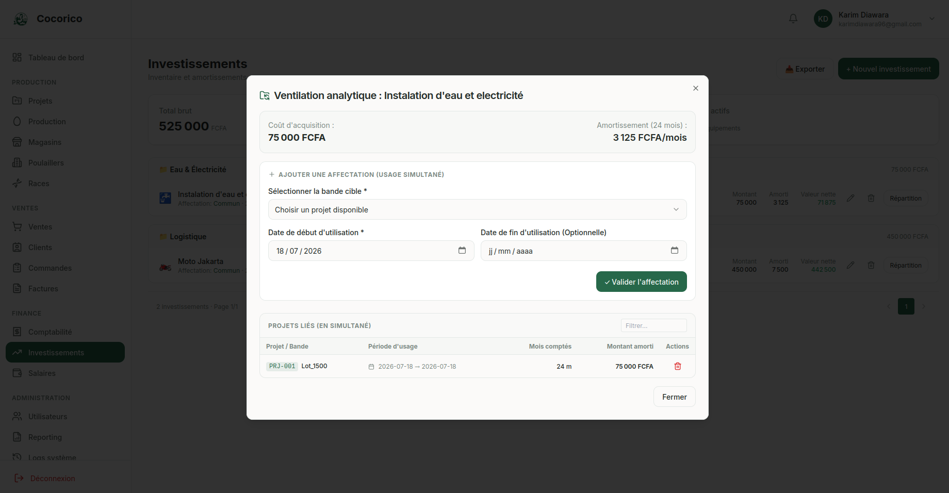Click the Tableau de bord grid icon
Viewport: 949px width, 493px height.
[x=17, y=57]
